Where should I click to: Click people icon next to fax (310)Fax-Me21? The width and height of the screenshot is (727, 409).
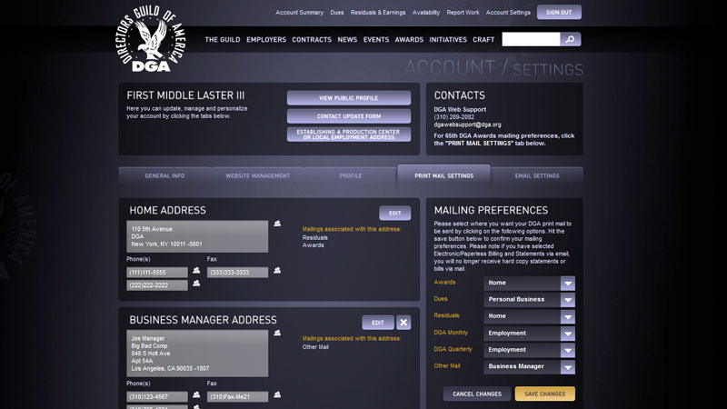coord(277,395)
